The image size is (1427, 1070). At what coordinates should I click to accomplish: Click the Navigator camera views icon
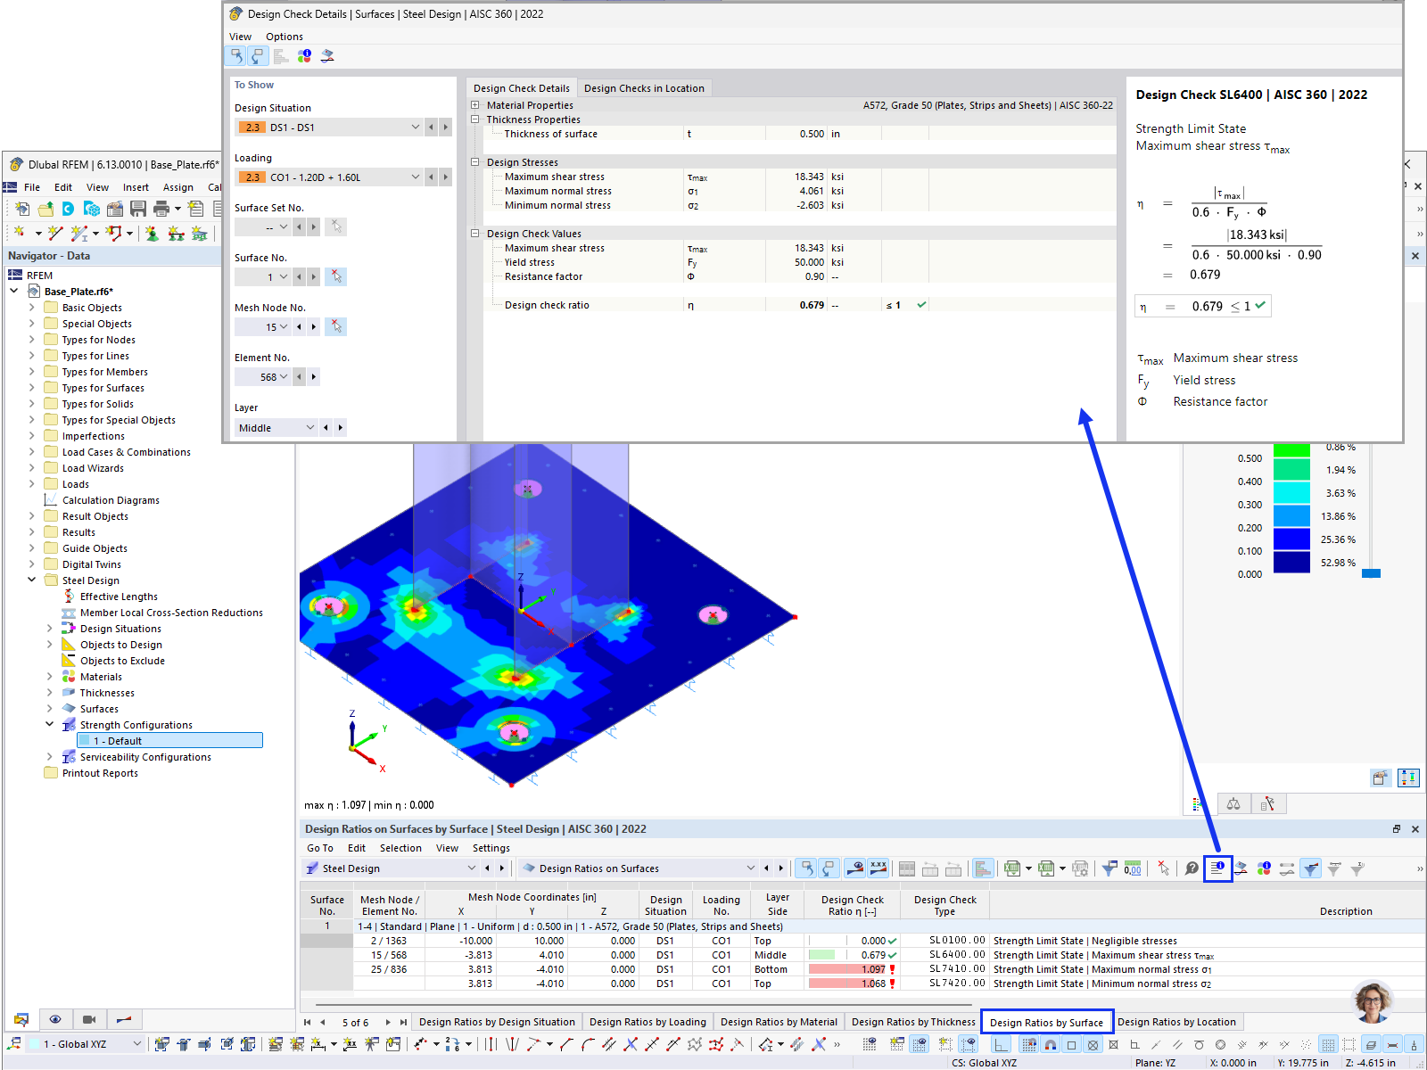[x=89, y=1019]
